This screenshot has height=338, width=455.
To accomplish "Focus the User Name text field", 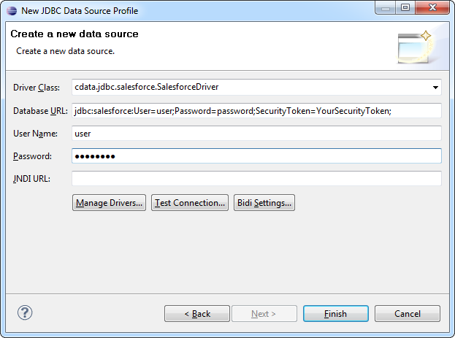I will click(x=256, y=134).
